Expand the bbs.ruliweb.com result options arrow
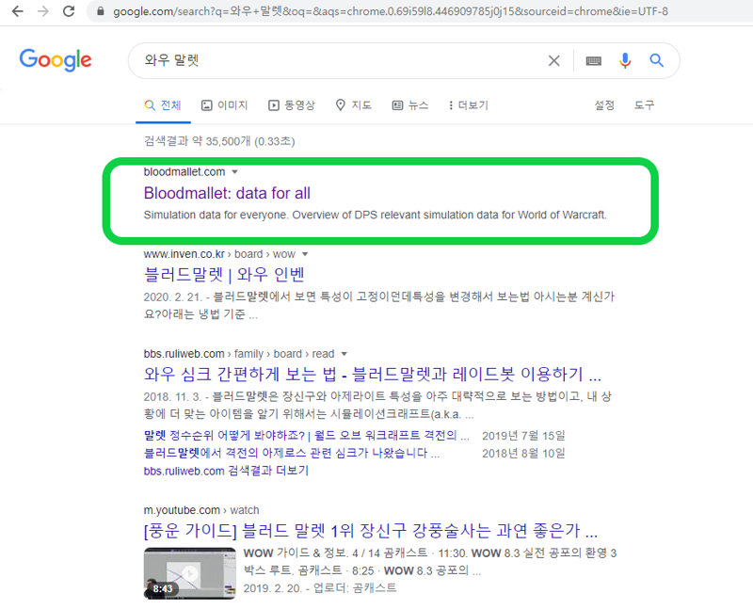This screenshot has height=609, width=753. 344,354
